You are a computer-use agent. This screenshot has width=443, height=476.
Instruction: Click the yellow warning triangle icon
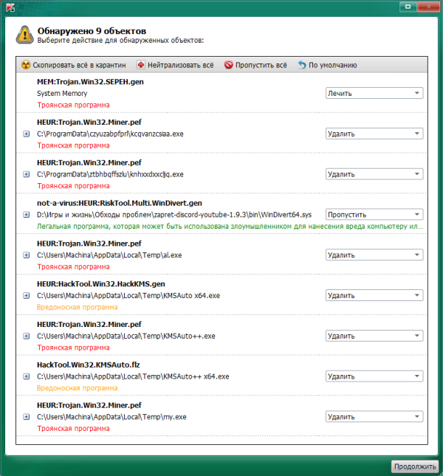tap(25, 35)
